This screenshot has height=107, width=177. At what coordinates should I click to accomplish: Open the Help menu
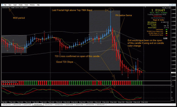click(38, 5)
